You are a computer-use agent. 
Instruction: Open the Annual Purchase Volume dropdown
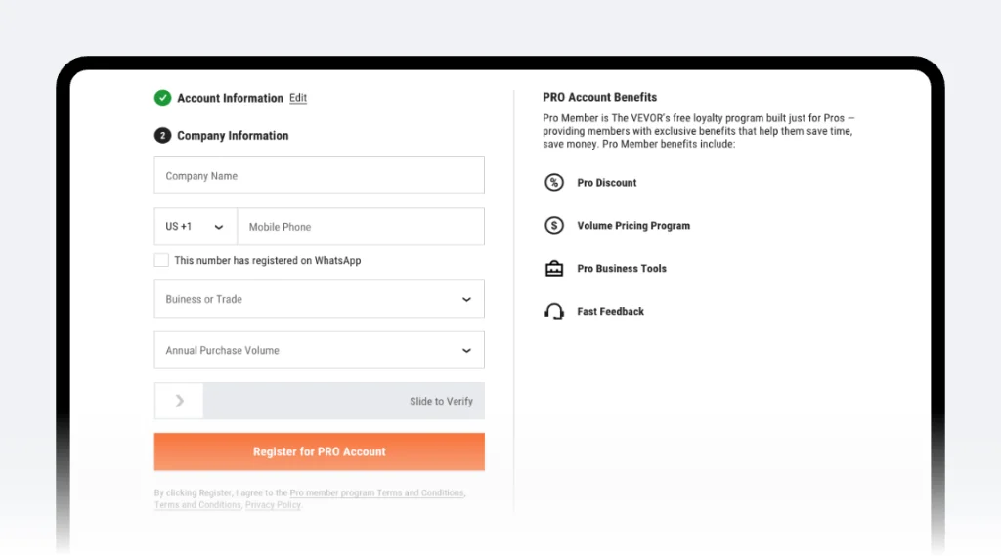[319, 350]
